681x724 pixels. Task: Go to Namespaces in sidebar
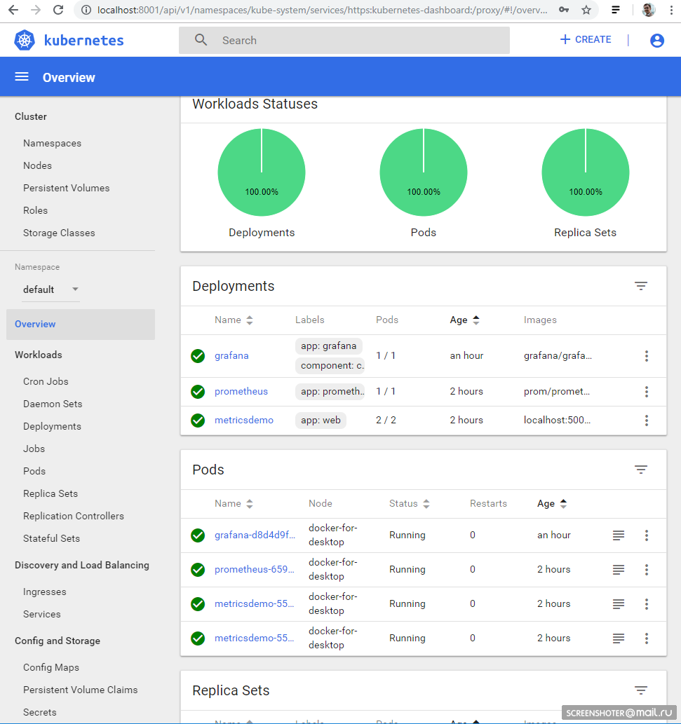point(52,143)
